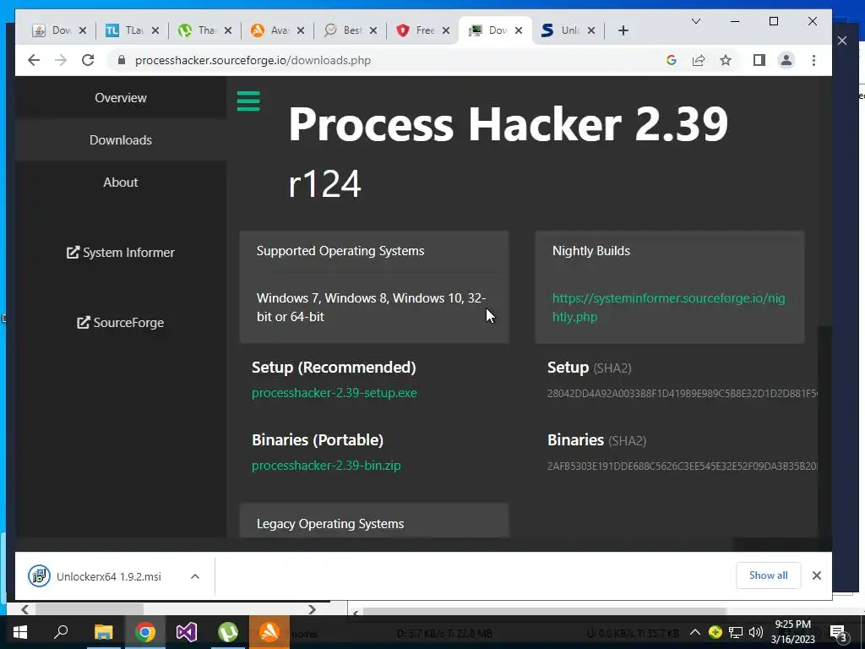This screenshot has height=649, width=865.
Task: Click the Binaries SHA2 hash text
Action: click(683, 466)
